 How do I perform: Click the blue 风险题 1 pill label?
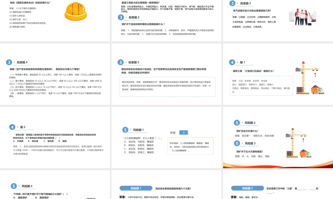(136, 188)
